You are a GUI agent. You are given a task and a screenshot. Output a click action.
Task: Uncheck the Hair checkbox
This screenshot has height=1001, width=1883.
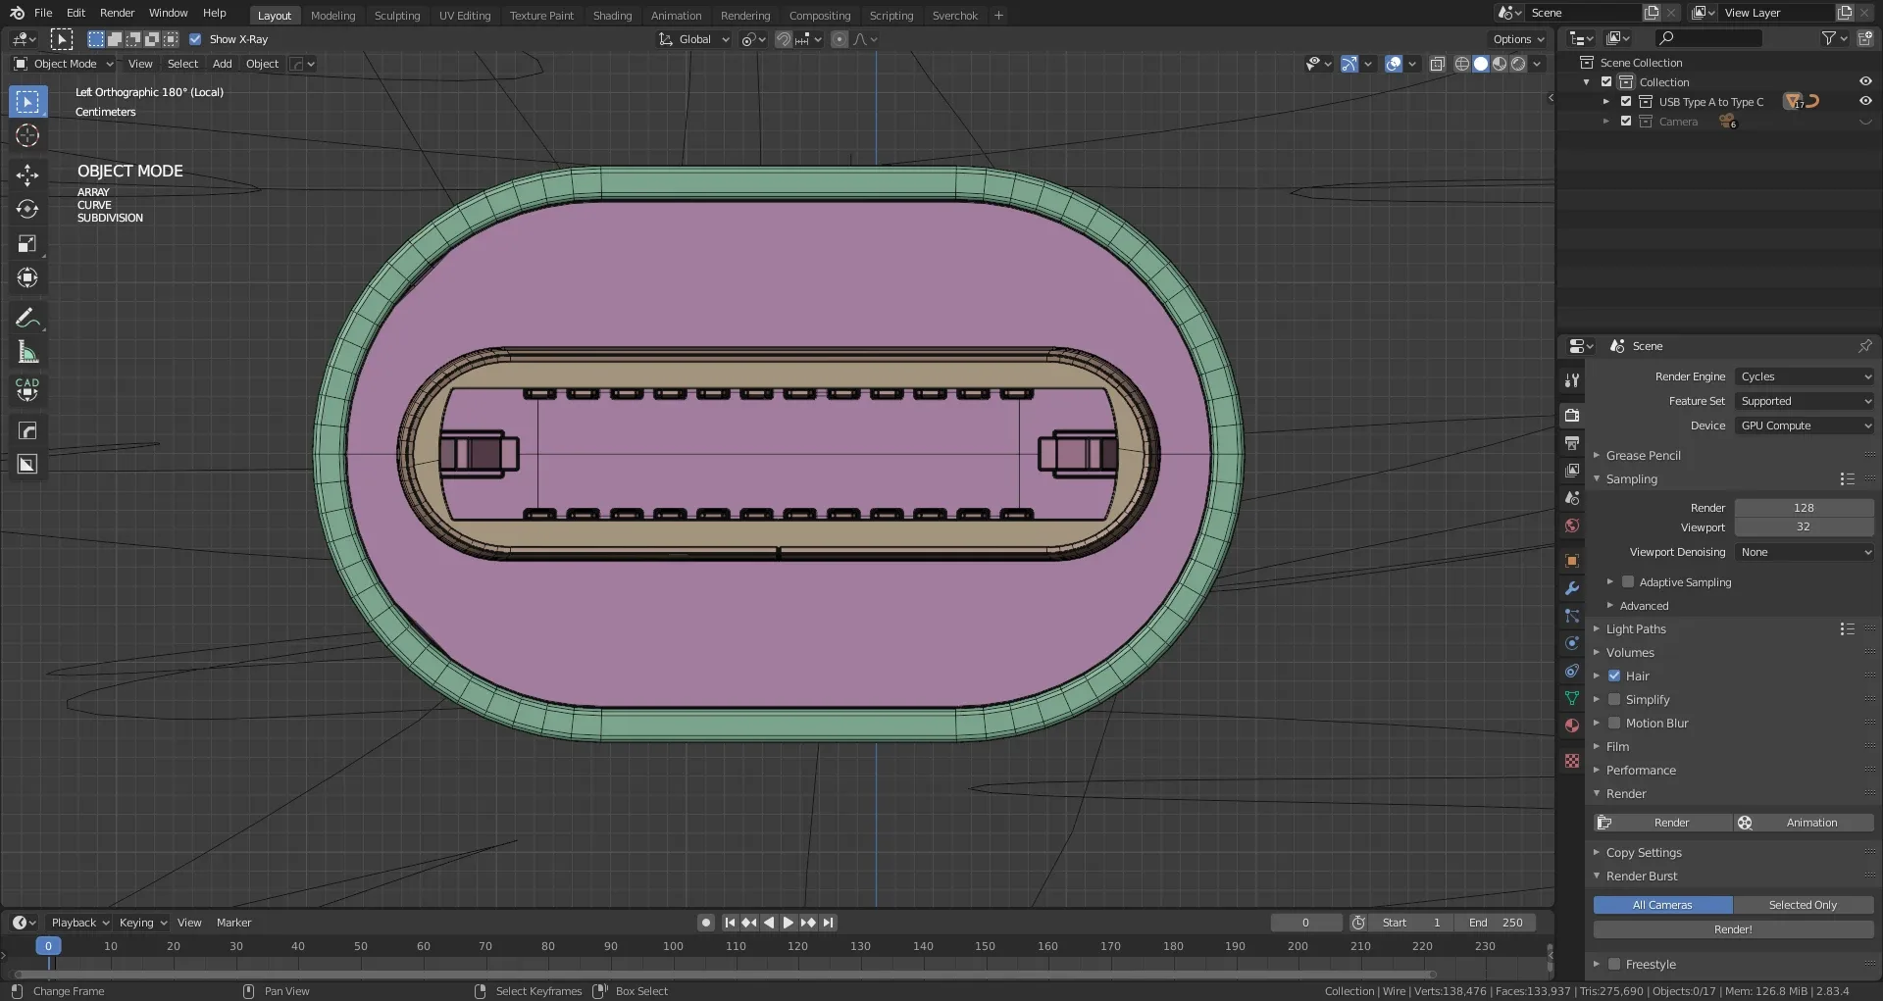click(x=1614, y=676)
